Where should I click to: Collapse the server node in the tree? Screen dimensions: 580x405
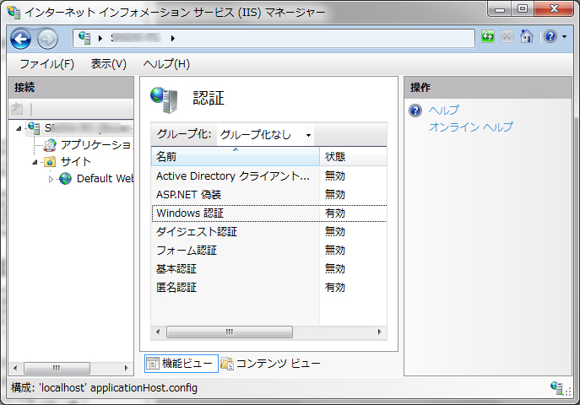tap(19, 128)
